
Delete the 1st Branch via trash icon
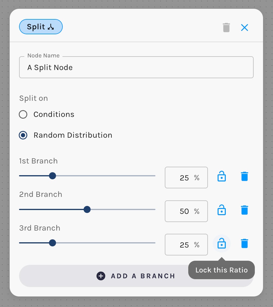(x=245, y=176)
